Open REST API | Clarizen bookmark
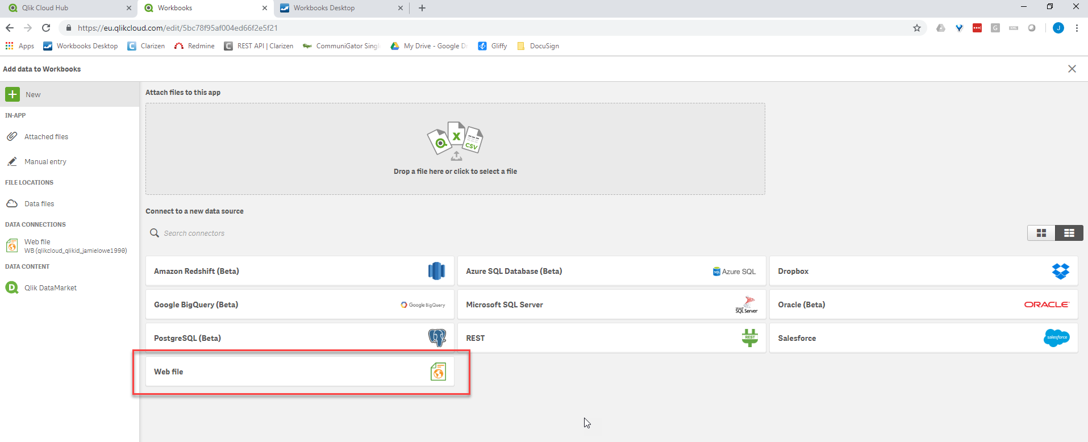 (x=259, y=46)
